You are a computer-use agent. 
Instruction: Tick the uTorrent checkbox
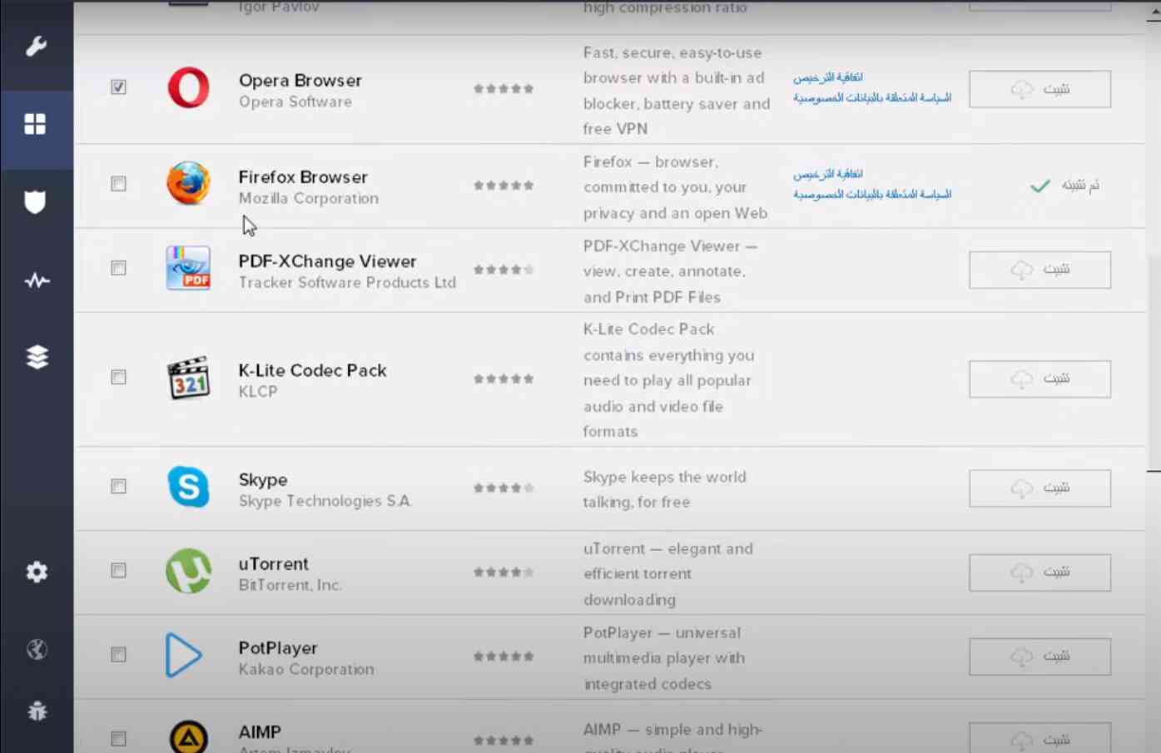pos(118,570)
